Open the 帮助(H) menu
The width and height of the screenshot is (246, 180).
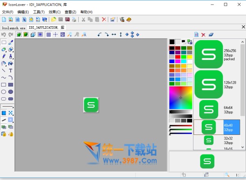(86, 12)
